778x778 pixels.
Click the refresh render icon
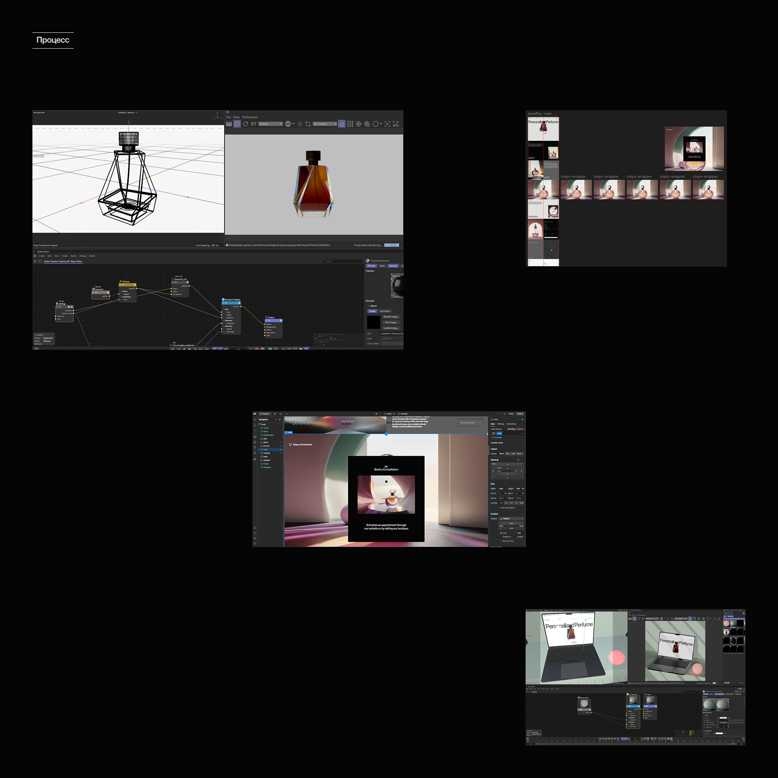coord(246,124)
